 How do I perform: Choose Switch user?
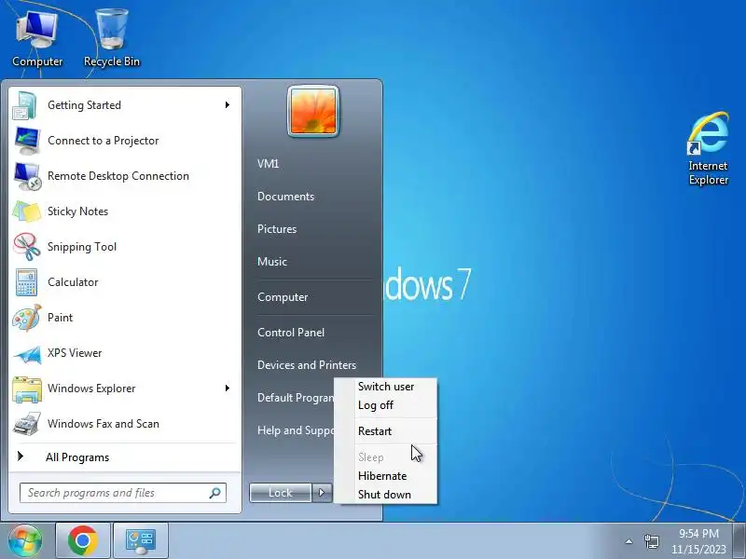pyautogui.click(x=386, y=387)
